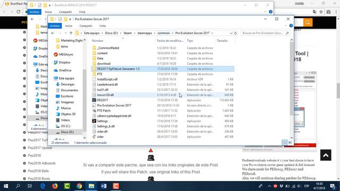340x191 pixels.
Task: Open the Compartir ribbon tab
Action: click(x=86, y=26)
